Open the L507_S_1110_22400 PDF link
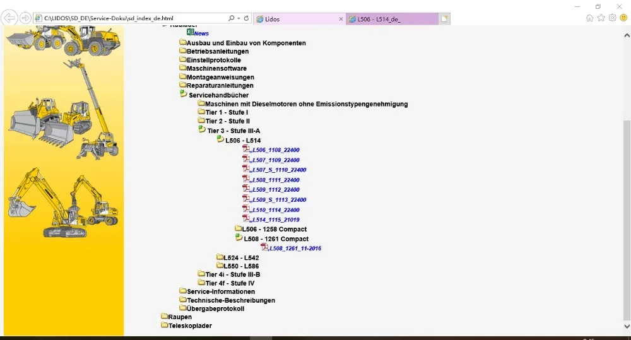This screenshot has width=631, height=340. click(280, 170)
